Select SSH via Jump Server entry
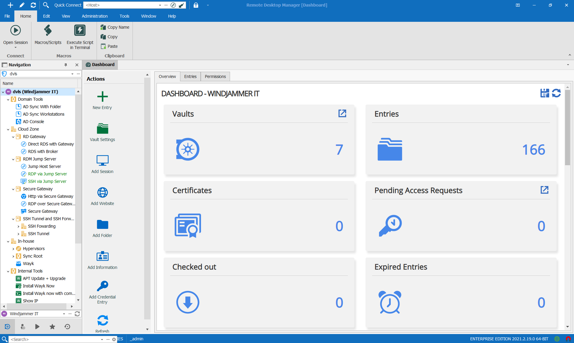574x343 pixels. tap(47, 181)
